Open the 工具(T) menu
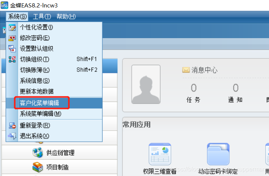This screenshot has width=269, height=176. [42, 17]
